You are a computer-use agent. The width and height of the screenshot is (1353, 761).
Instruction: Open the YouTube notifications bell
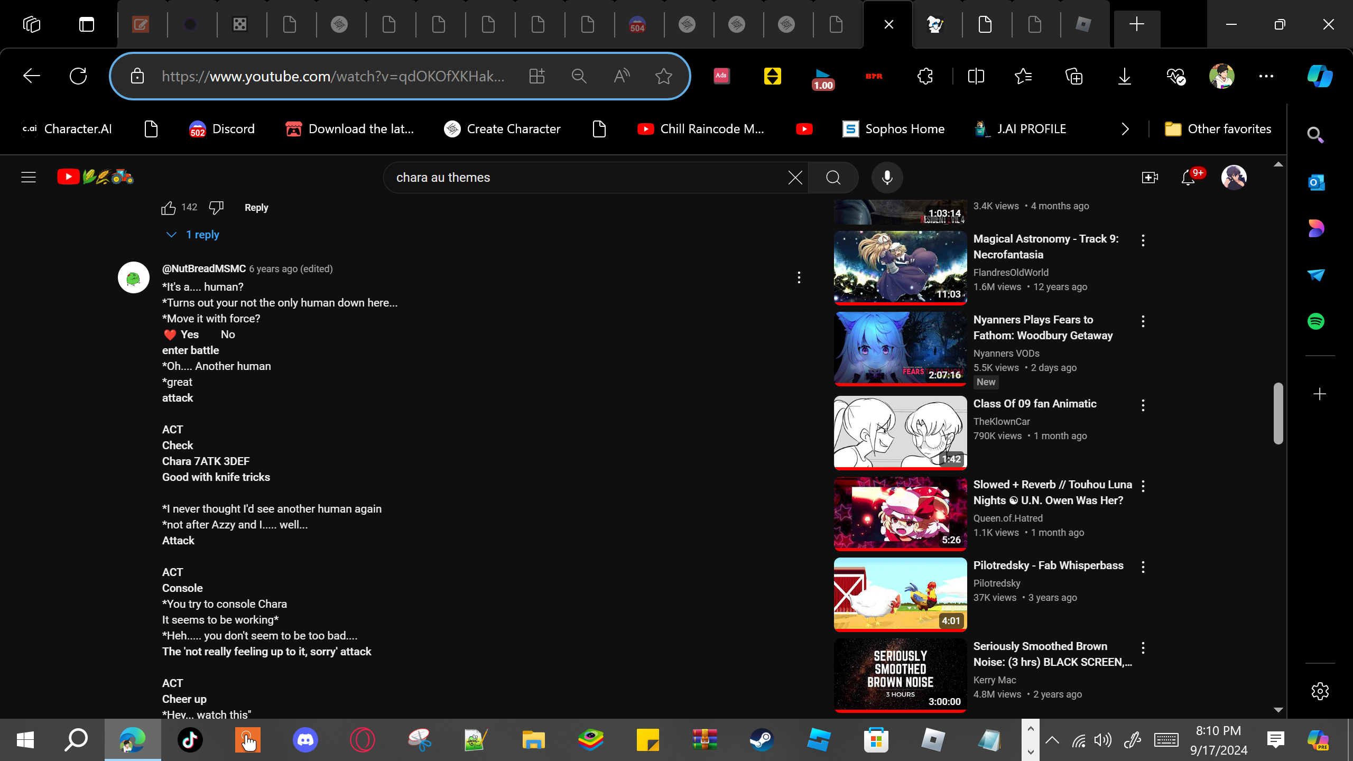point(1188,178)
